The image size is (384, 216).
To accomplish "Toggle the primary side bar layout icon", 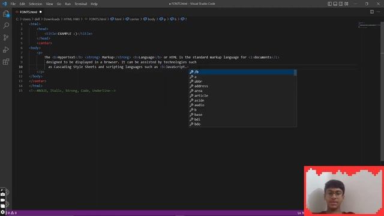I will 329,4.
